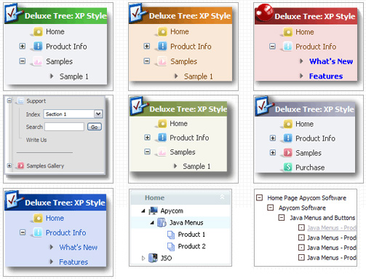Click Product Info icon in red tree panel
This screenshot has width=366, height=279.
coord(287,47)
